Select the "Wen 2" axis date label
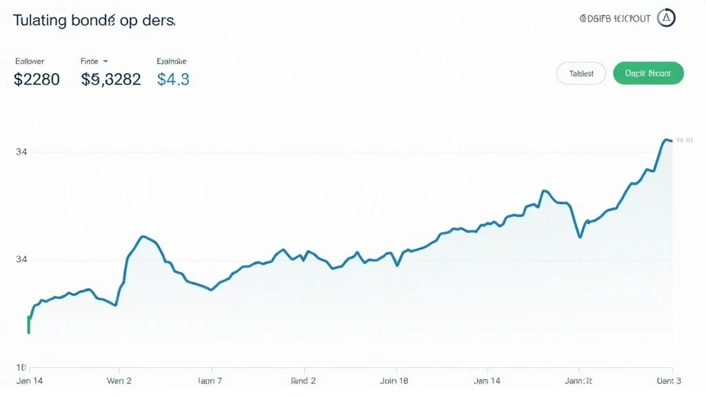This screenshot has height=397, width=706. click(x=119, y=380)
